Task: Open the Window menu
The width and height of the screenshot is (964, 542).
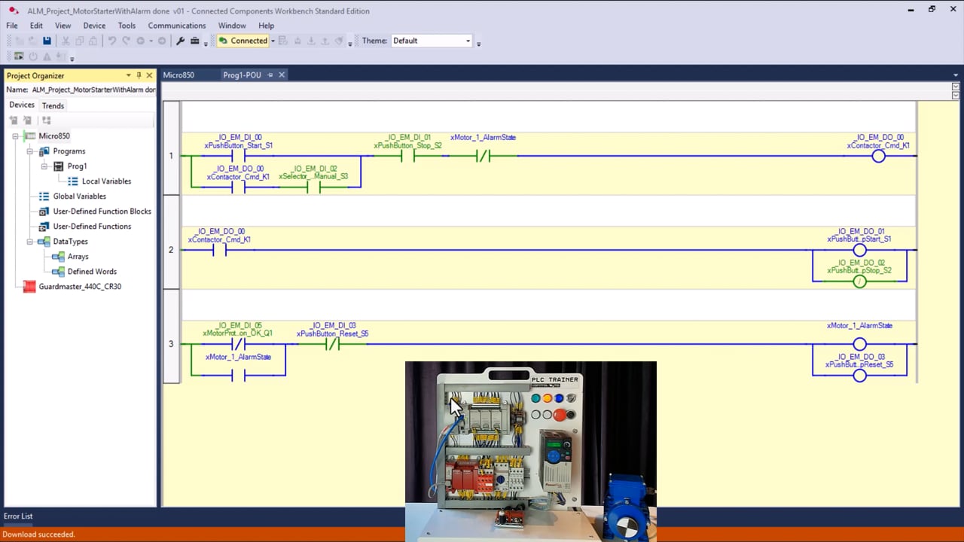Action: [x=232, y=26]
